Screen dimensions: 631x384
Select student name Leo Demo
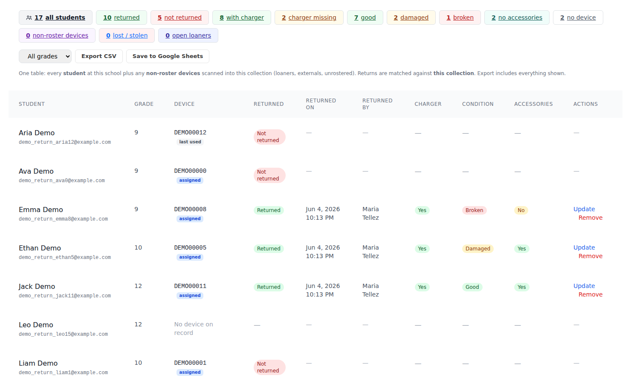(x=36, y=325)
